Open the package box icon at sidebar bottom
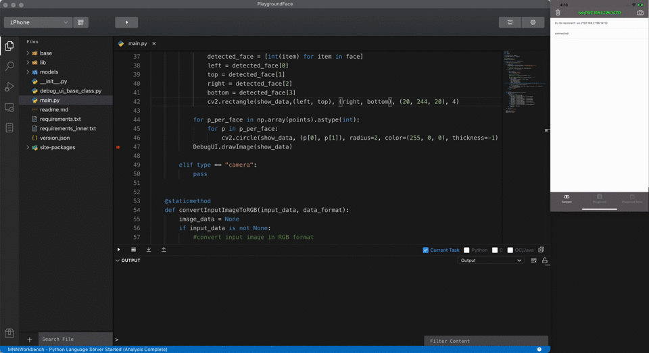This screenshot has height=353, width=649. (9, 333)
